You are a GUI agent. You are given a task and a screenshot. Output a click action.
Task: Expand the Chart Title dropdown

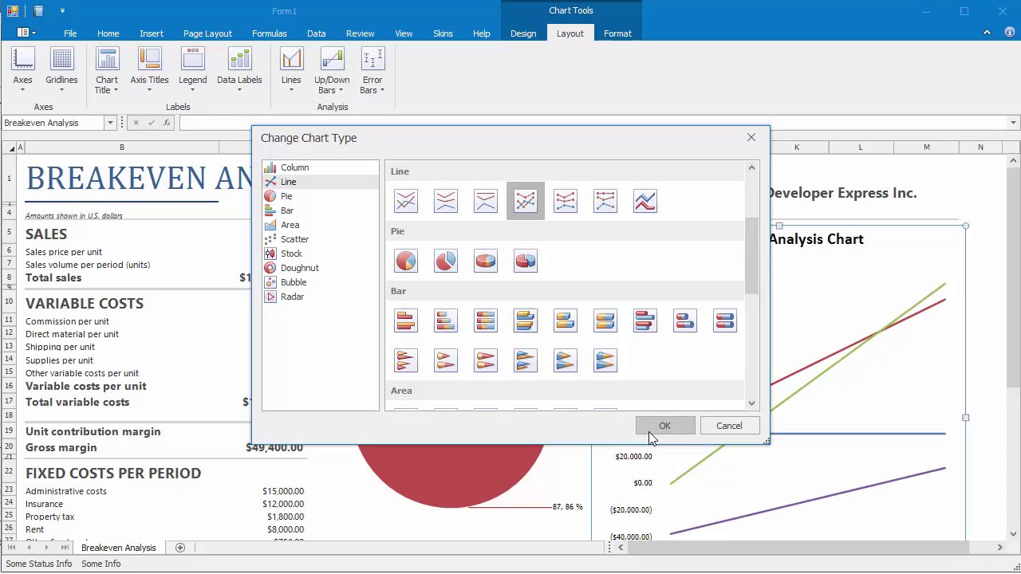tap(107, 70)
